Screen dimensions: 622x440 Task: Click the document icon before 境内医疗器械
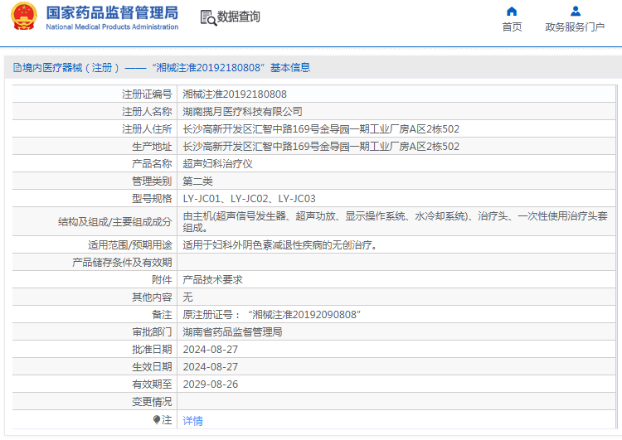[17, 68]
